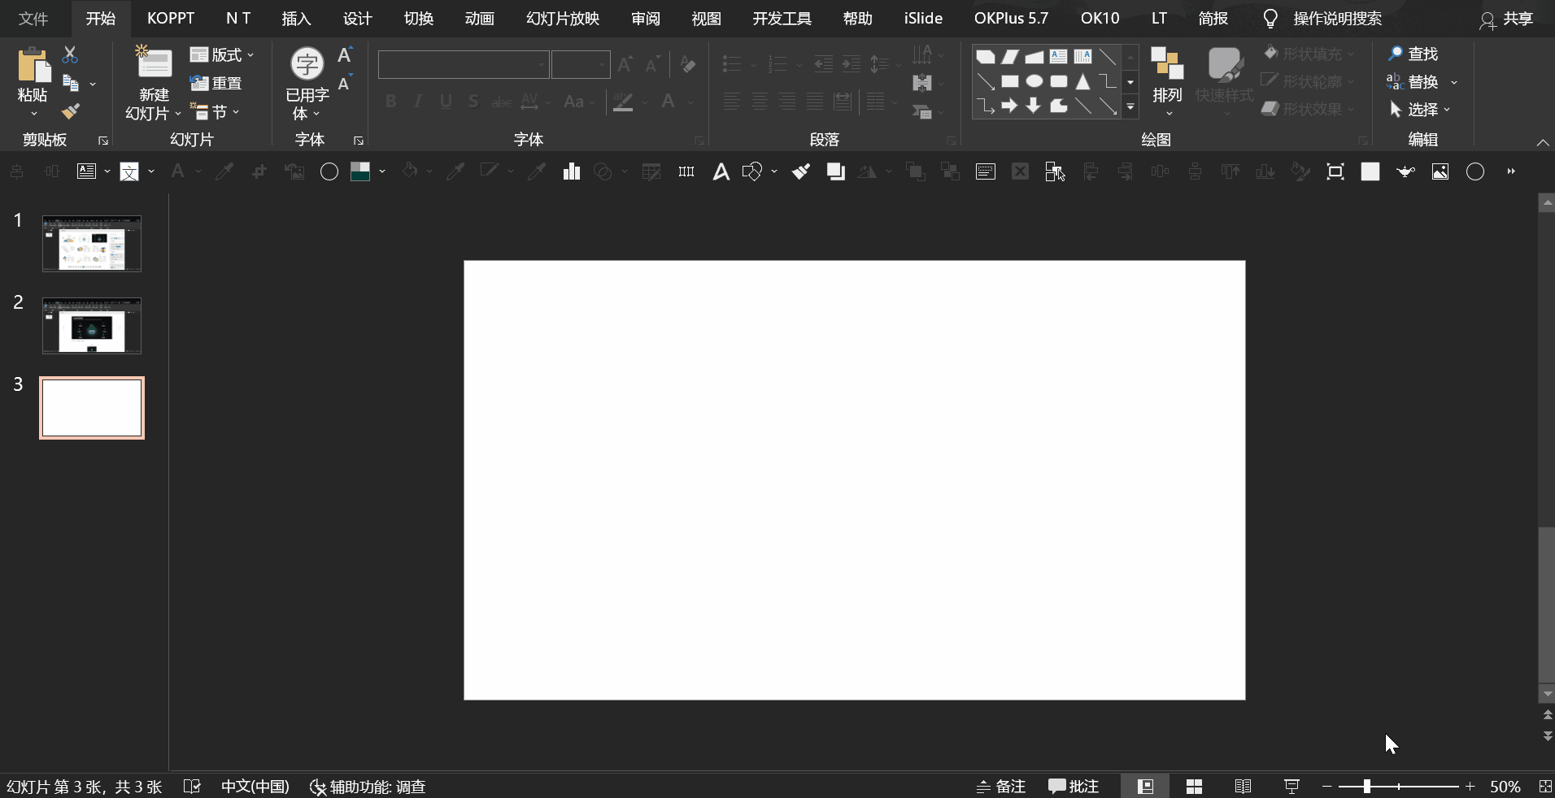This screenshot has height=798, width=1555.
Task: Click the 重置 reset button
Action: click(x=216, y=83)
